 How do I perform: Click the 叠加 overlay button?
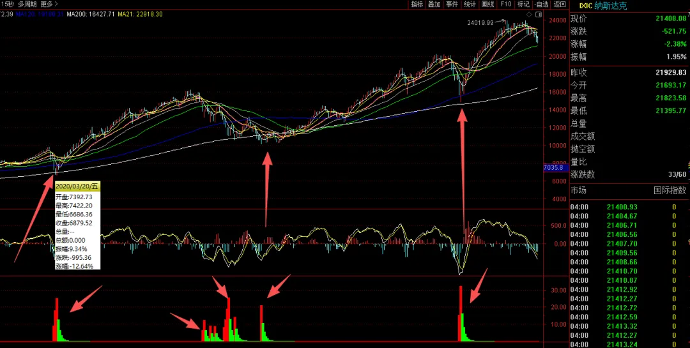tap(434, 4)
